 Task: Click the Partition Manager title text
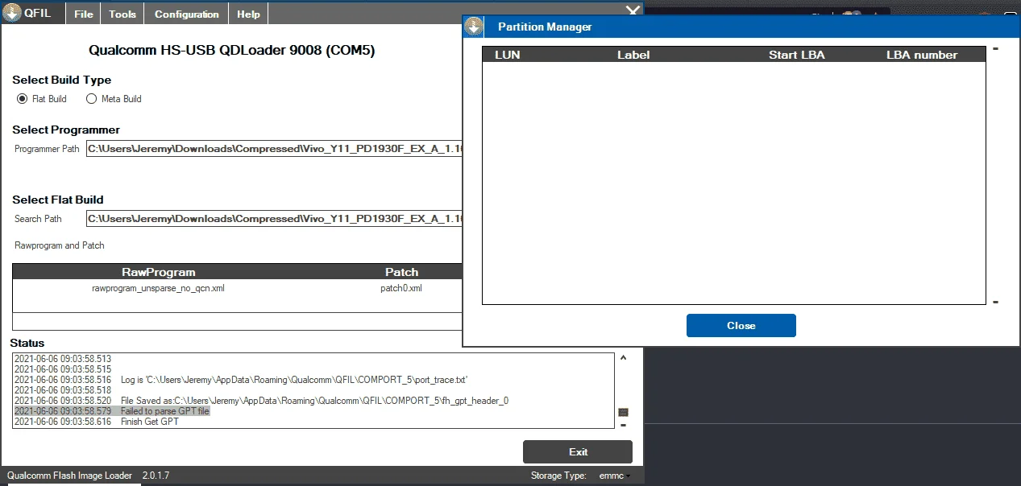545,27
